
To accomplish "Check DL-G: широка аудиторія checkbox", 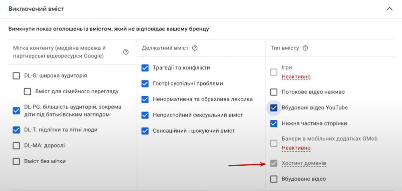I will click(16, 76).
